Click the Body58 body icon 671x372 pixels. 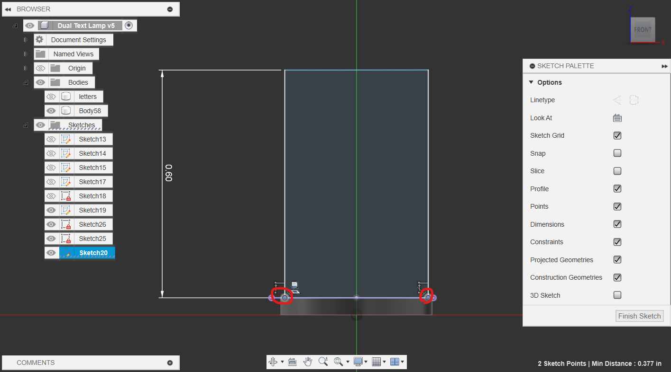click(x=66, y=111)
